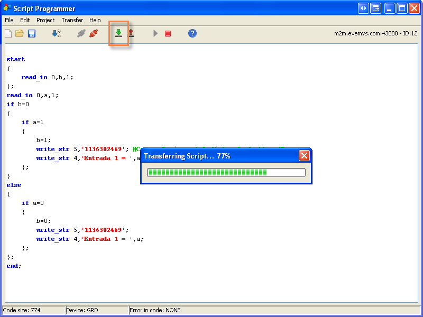Image resolution: width=423 pixels, height=317 pixels.
Task: Open help via the blue question mark
Action: coord(192,33)
